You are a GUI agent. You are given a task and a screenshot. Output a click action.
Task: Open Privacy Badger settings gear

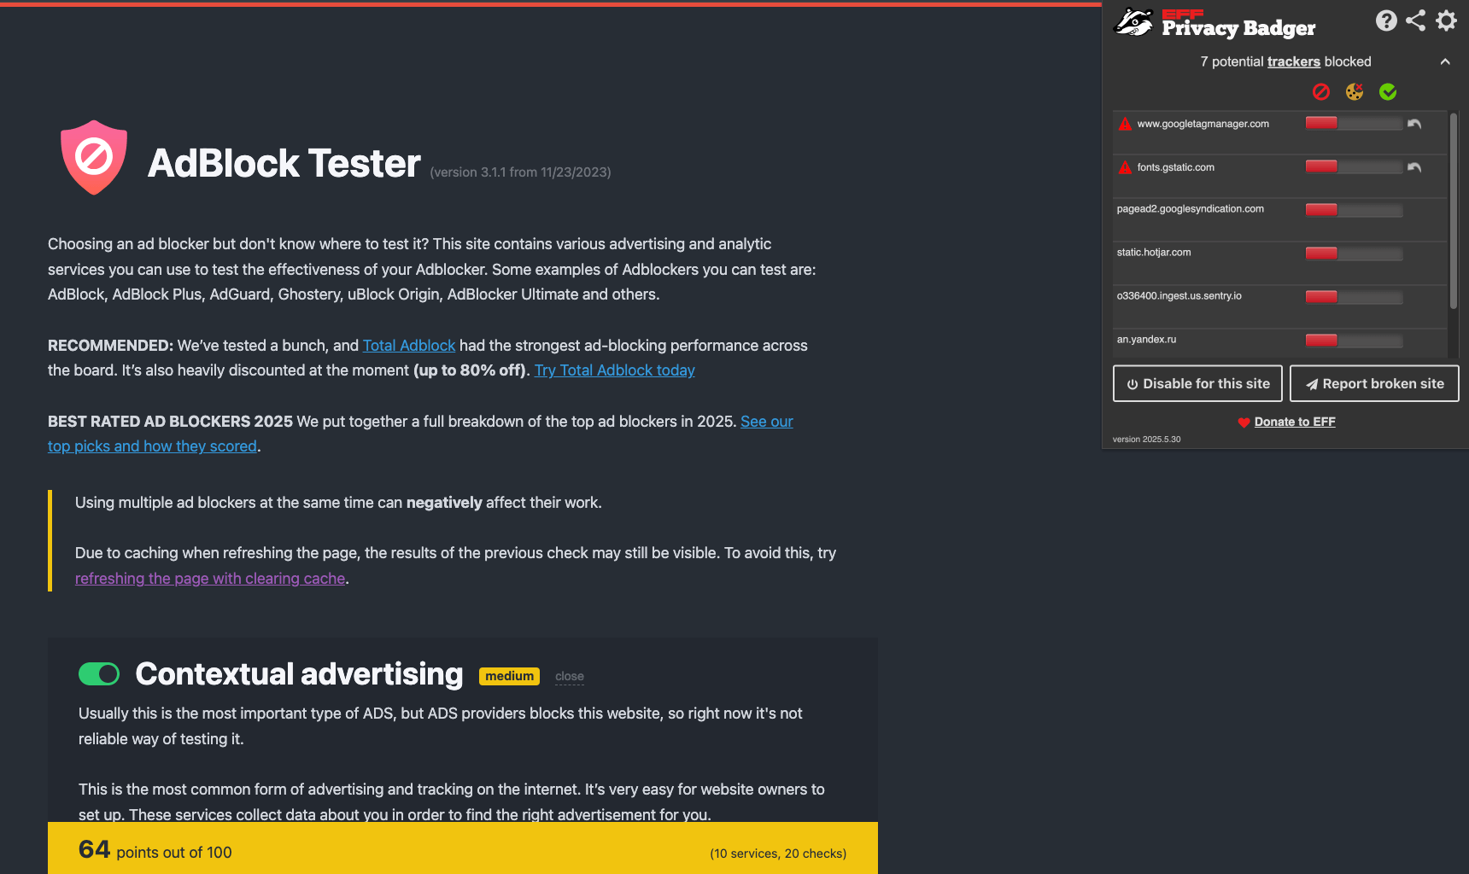tap(1446, 20)
